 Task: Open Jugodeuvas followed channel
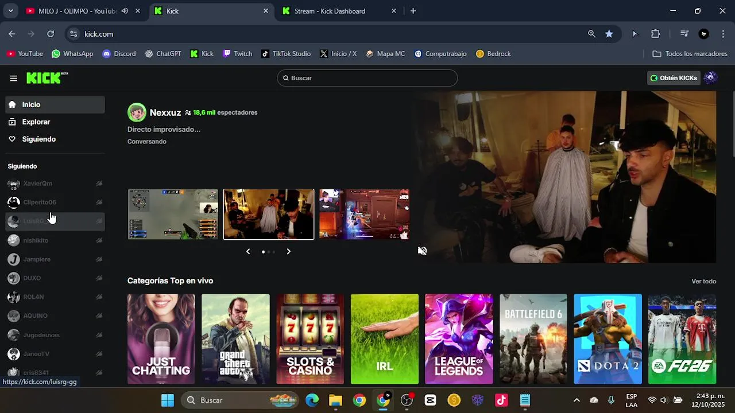[x=55, y=335]
